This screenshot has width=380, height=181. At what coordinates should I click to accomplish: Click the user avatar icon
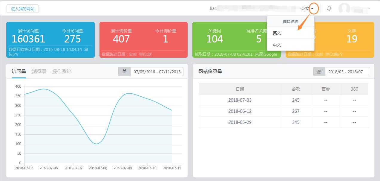click(344, 9)
